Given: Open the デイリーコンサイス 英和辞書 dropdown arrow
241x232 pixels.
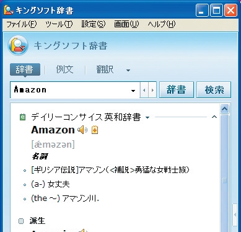Looking at the screenshot, I should (147, 117).
